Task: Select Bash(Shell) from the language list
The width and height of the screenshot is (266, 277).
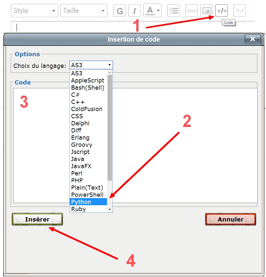Action: pyautogui.click(x=86, y=87)
